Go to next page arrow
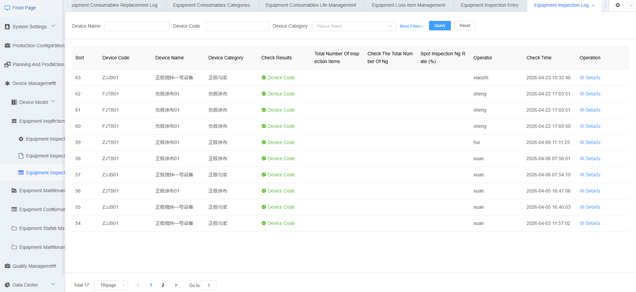 point(176,285)
